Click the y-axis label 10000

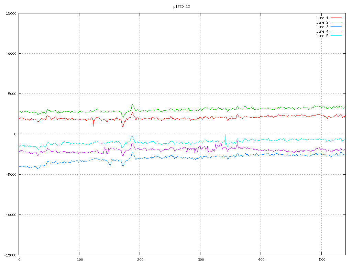[x=11, y=54]
